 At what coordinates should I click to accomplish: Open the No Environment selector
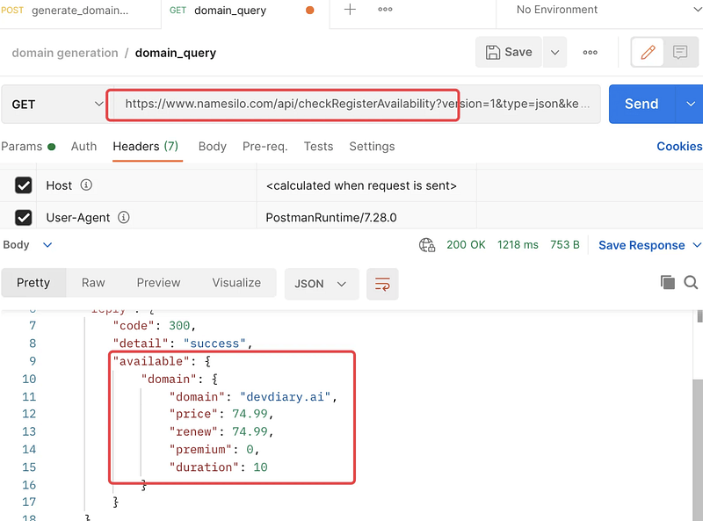click(x=598, y=10)
